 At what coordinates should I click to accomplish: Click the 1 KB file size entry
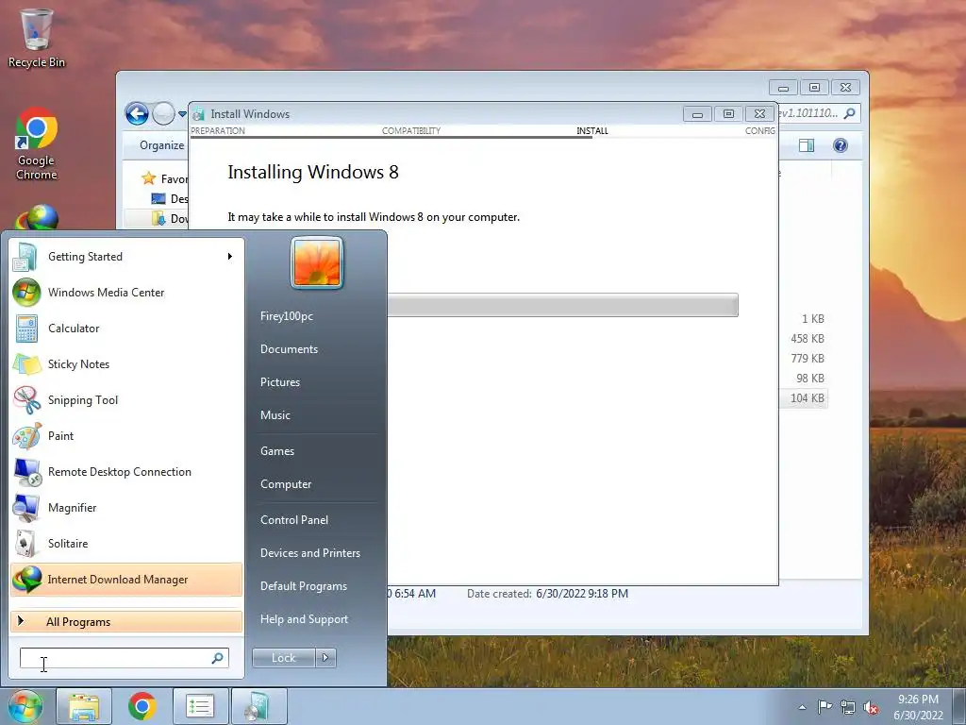tap(812, 319)
